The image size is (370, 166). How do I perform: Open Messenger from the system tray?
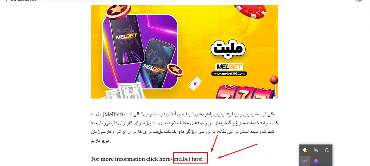point(316,161)
